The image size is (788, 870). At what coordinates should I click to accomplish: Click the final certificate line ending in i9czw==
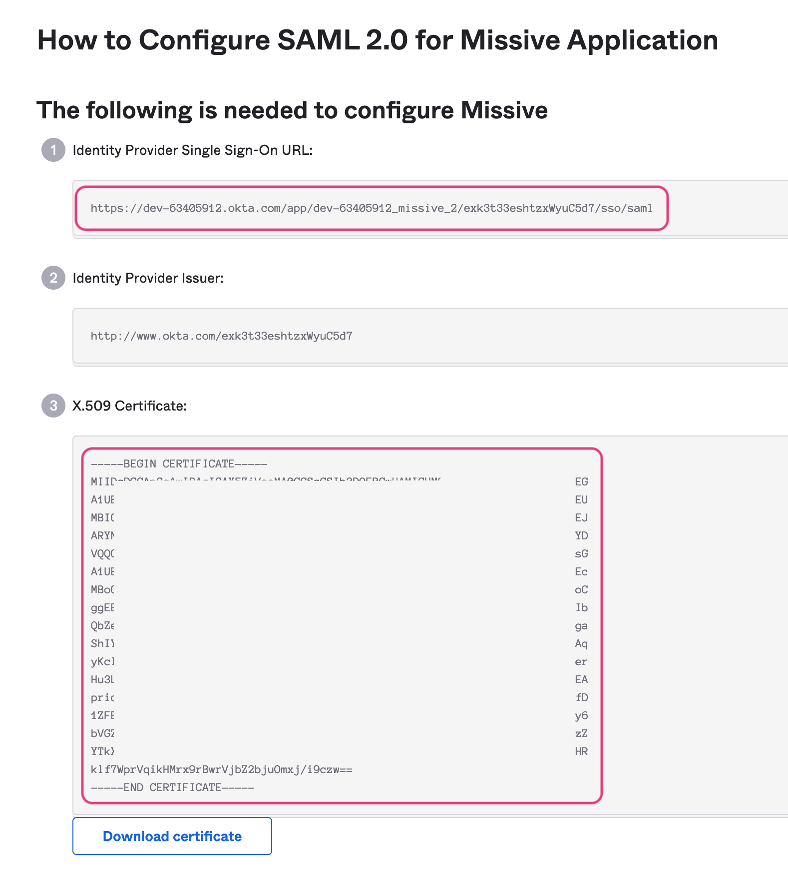click(x=221, y=770)
